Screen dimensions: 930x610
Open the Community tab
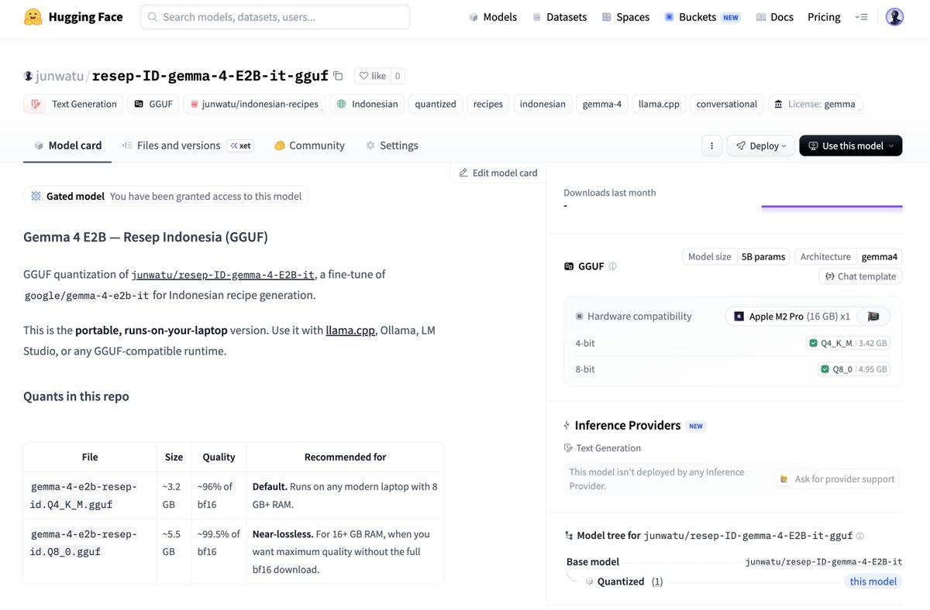point(309,146)
